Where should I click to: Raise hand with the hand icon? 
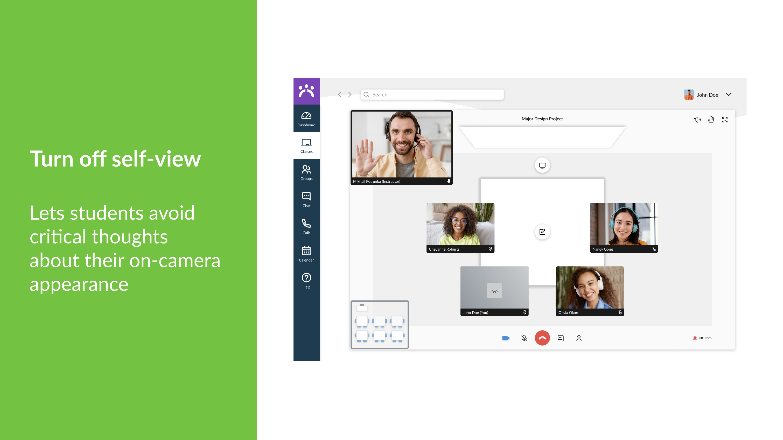pos(711,120)
